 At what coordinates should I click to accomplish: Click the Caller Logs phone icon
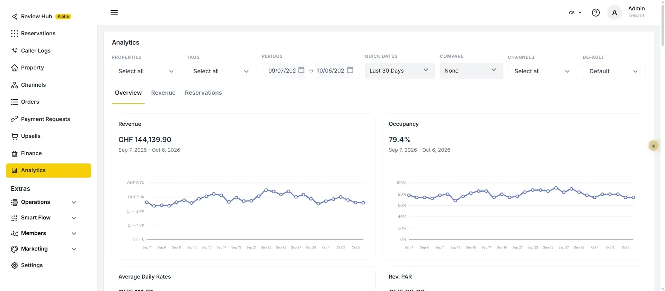pyautogui.click(x=15, y=50)
